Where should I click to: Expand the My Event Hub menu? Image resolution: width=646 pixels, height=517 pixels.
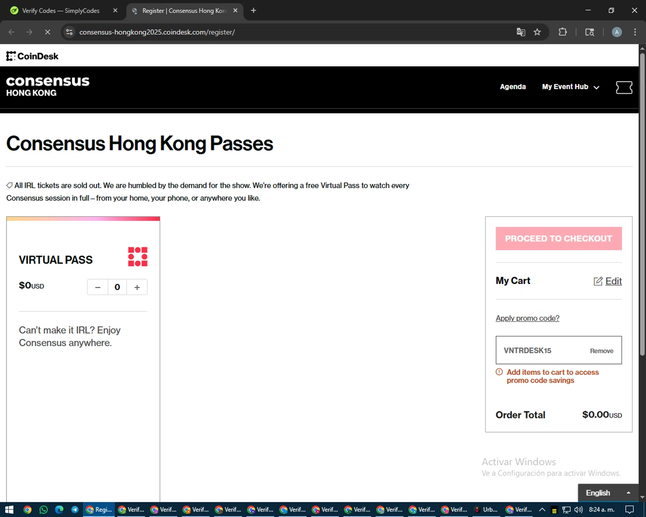(x=571, y=87)
